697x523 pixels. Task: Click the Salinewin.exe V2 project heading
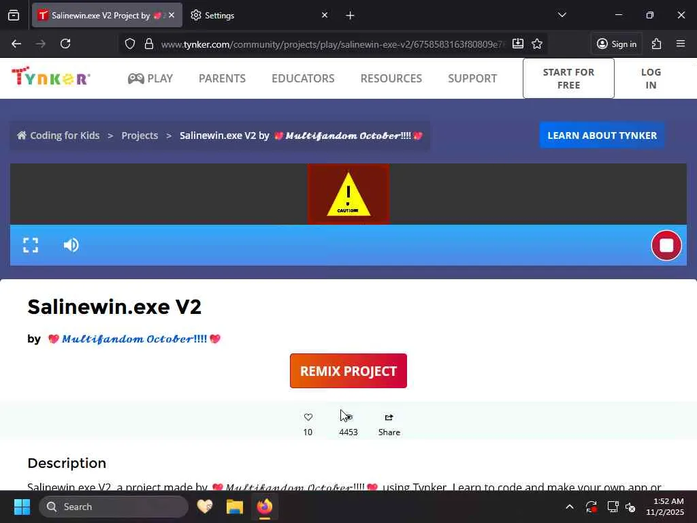click(114, 306)
